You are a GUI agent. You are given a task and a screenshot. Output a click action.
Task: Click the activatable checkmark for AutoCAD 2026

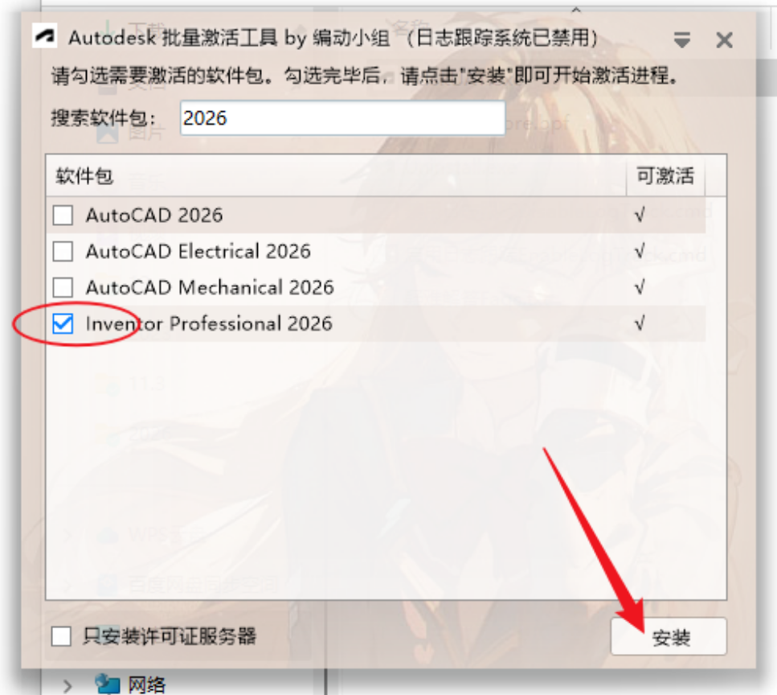pyautogui.click(x=640, y=216)
